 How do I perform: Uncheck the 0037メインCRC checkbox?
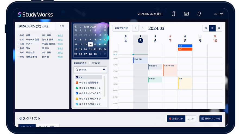77,93
